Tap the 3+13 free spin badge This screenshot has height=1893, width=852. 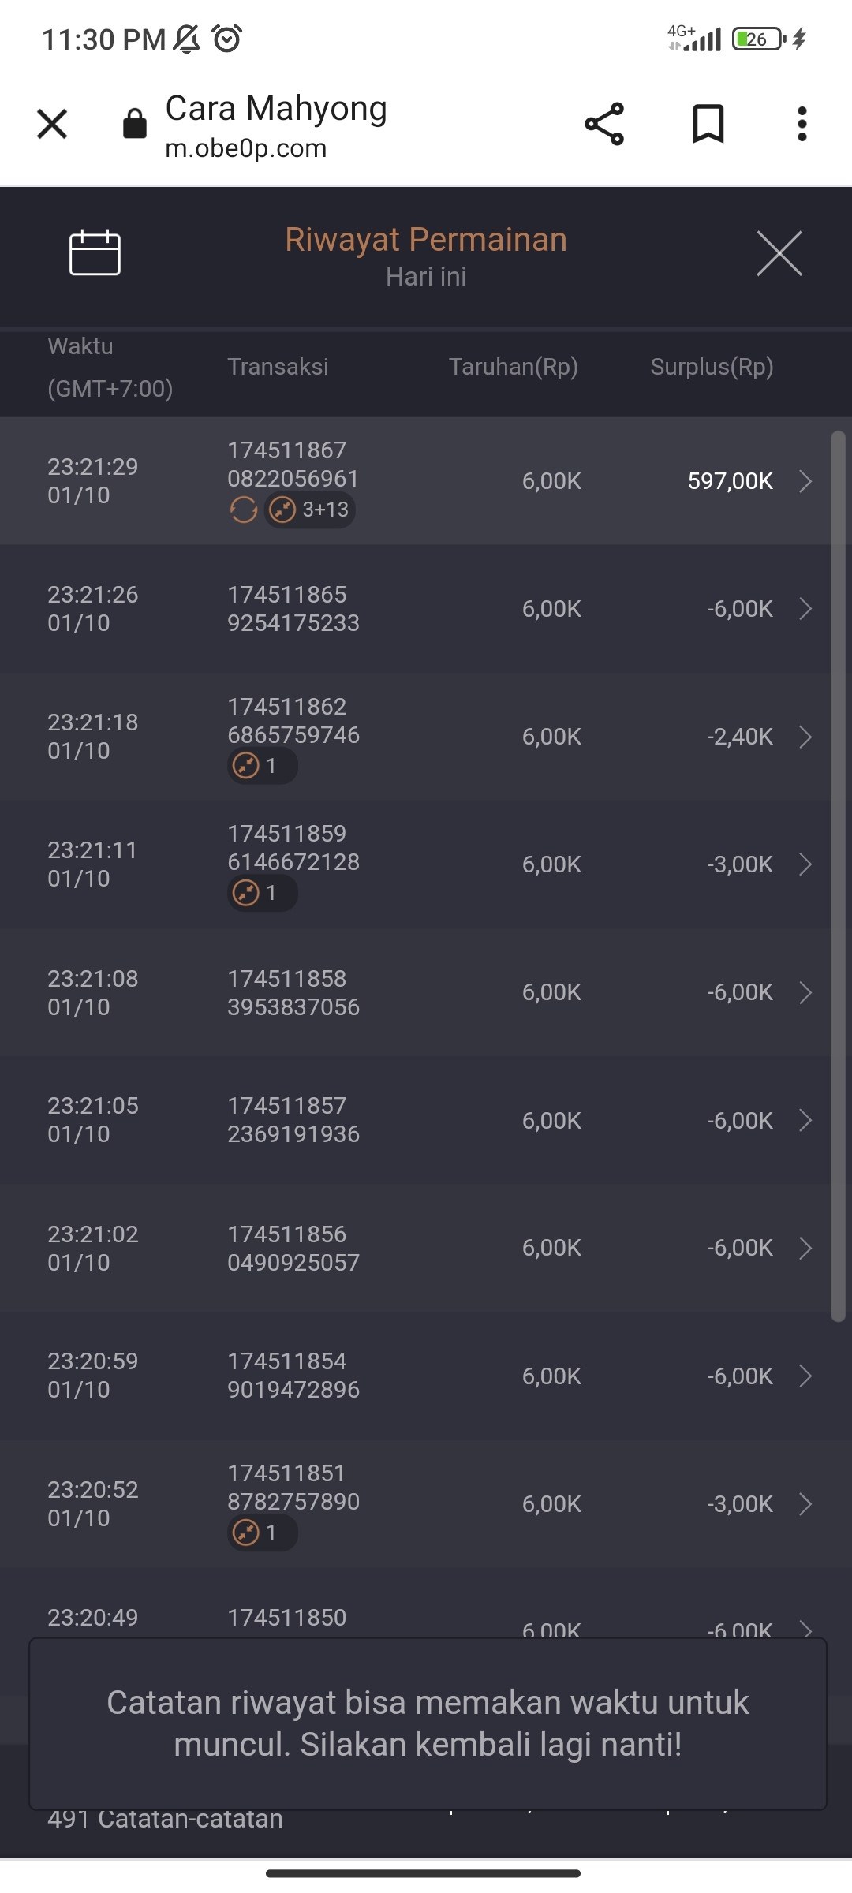pos(310,510)
